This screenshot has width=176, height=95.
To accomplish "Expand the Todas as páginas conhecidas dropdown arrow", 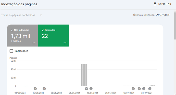I will 41,15.
